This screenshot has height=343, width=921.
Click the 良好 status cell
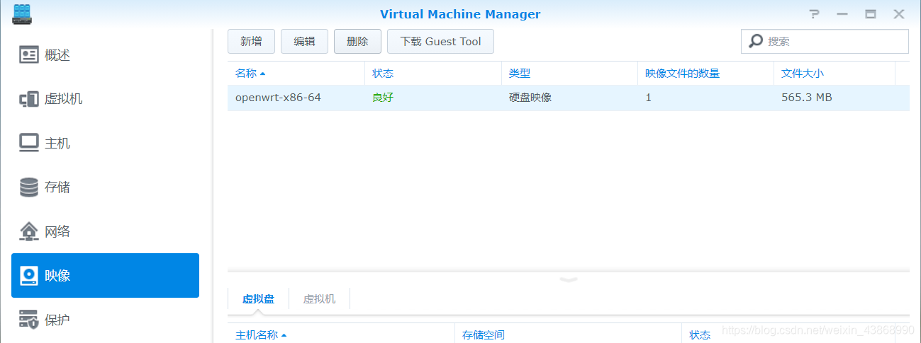(383, 98)
